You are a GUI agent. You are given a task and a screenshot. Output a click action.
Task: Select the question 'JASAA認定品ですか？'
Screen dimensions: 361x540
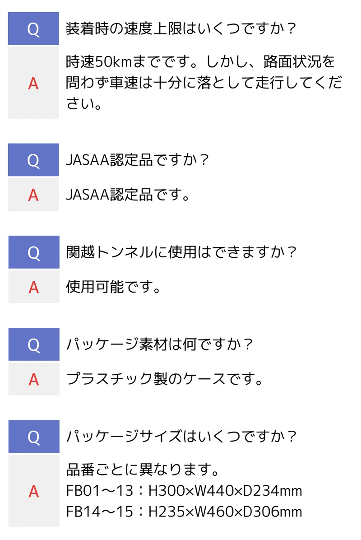tap(138, 160)
